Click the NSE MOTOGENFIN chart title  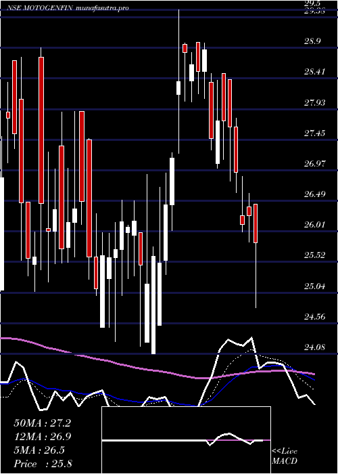pyautogui.click(x=39, y=8)
